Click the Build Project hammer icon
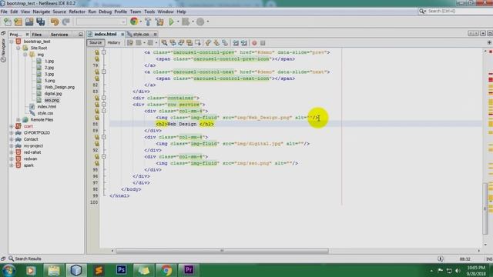 (148, 22)
